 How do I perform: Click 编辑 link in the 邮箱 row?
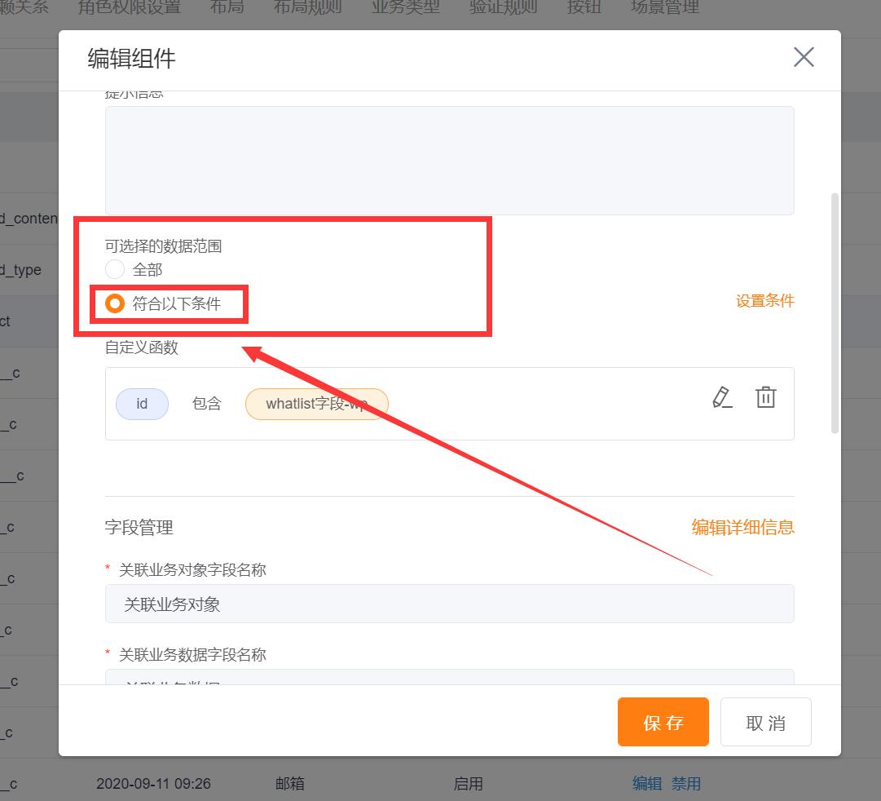pos(647,783)
